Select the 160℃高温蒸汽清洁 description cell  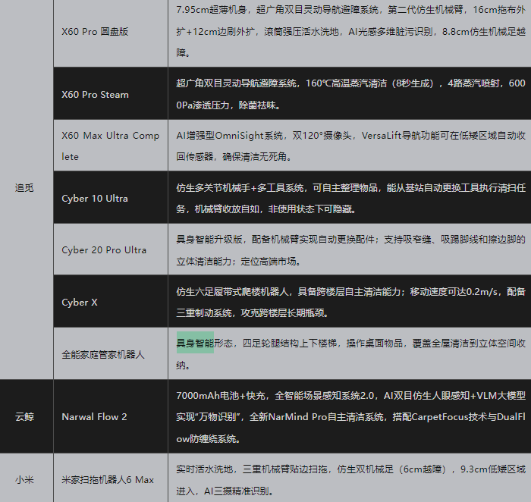tap(349, 95)
